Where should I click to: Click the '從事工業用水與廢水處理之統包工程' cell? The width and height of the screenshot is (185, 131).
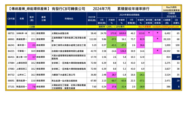click(x=69, y=45)
